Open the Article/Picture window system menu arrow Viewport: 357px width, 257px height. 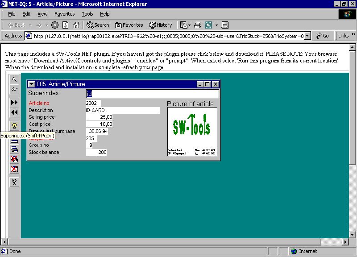coord(31,84)
